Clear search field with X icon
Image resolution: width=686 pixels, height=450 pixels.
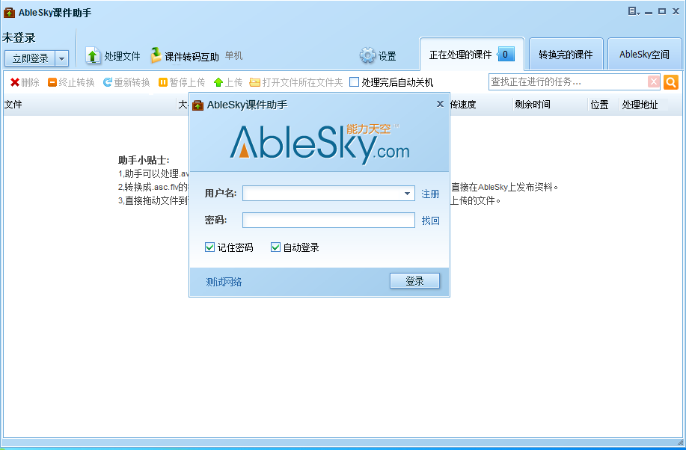coord(653,81)
